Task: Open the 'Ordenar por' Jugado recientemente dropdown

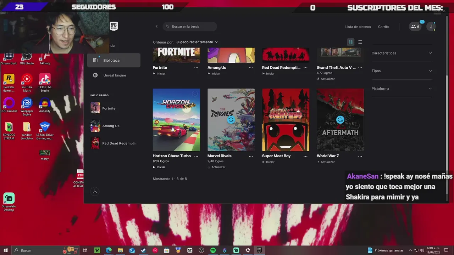Action: (x=197, y=42)
